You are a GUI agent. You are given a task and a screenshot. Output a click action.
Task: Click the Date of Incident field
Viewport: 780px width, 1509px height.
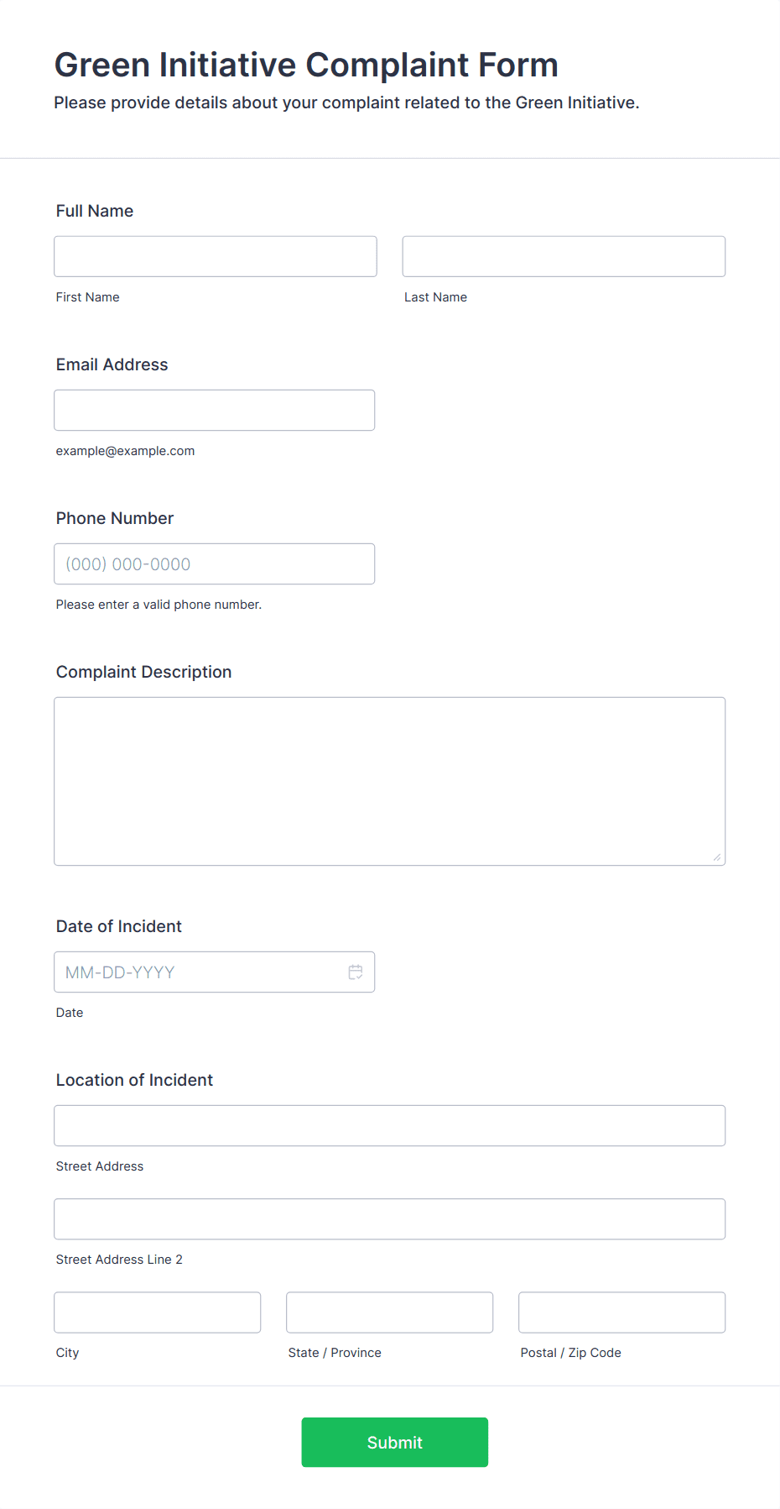215,972
